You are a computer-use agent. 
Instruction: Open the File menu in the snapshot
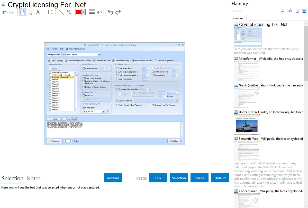pos(48,49)
